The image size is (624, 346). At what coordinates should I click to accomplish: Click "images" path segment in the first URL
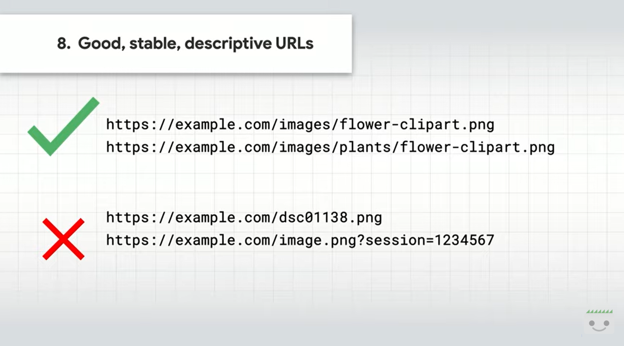coord(304,125)
